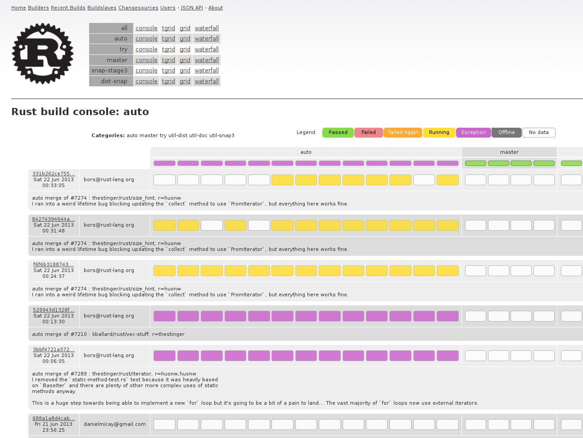583x438 pixels.
Task: Click the Passed legend swatch
Action: point(338,132)
